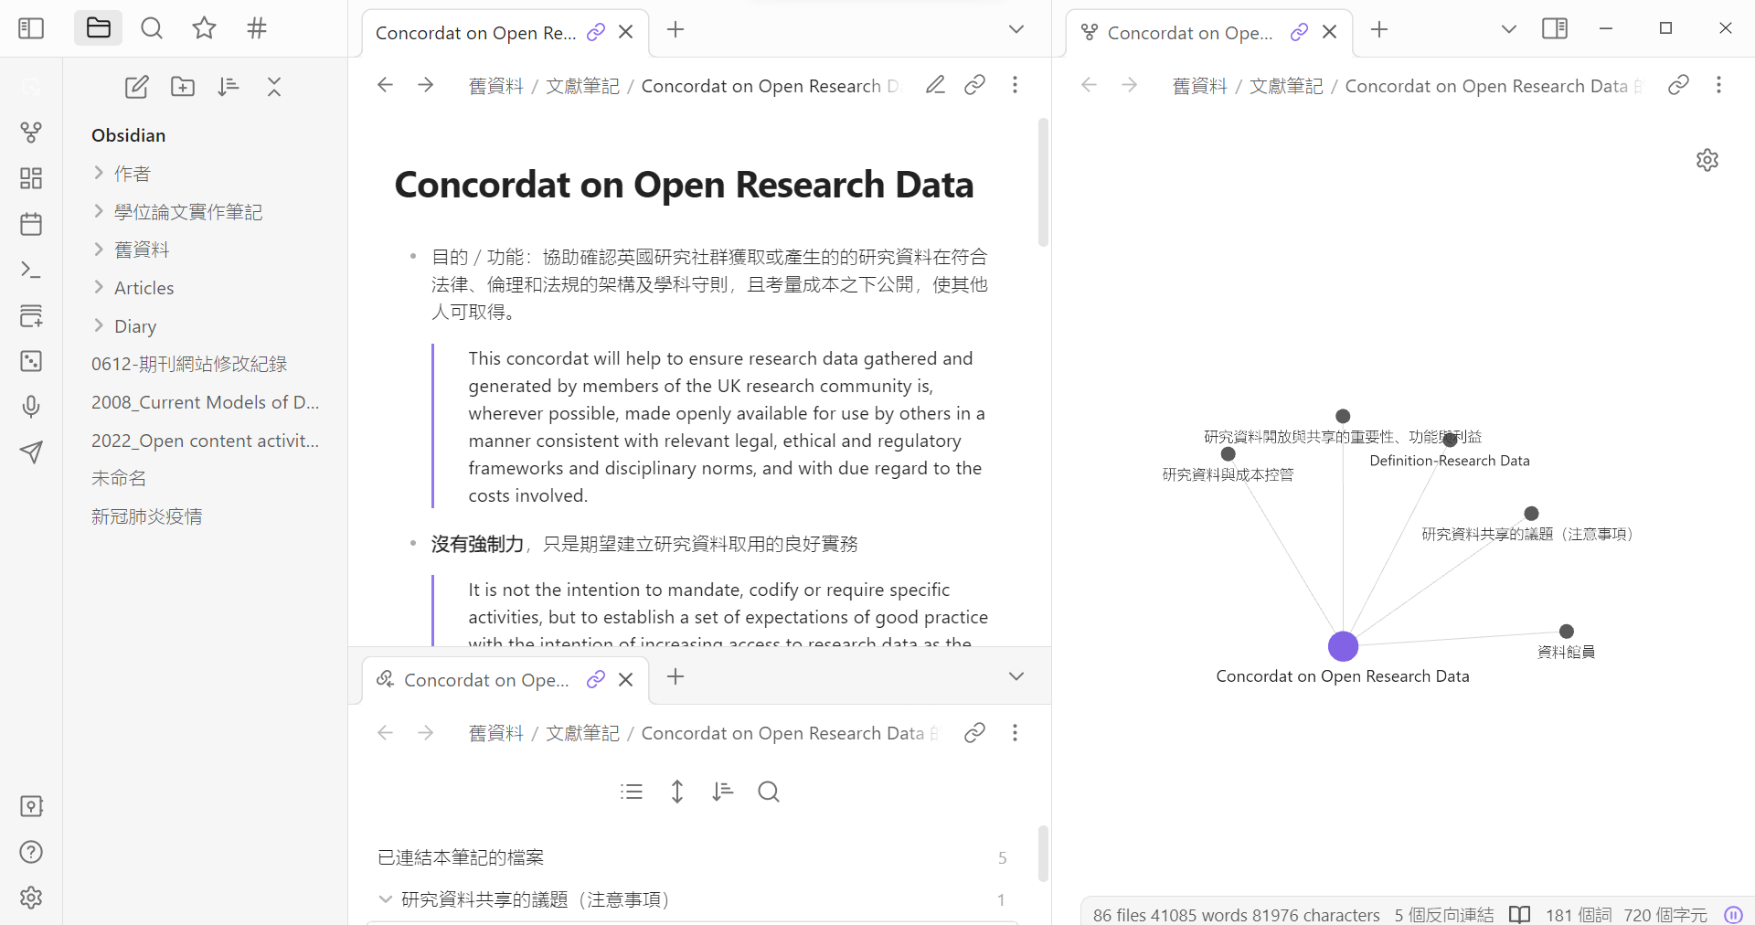Open the canvas grid icon in ribbon
Image resolution: width=1755 pixels, height=925 pixels.
pyautogui.click(x=31, y=178)
